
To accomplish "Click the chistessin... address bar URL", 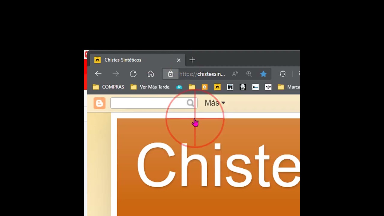I will click(202, 74).
